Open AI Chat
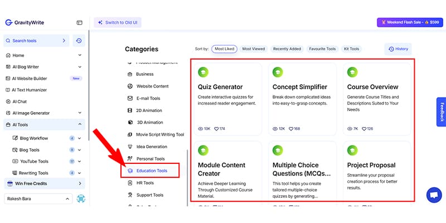 click(20, 101)
